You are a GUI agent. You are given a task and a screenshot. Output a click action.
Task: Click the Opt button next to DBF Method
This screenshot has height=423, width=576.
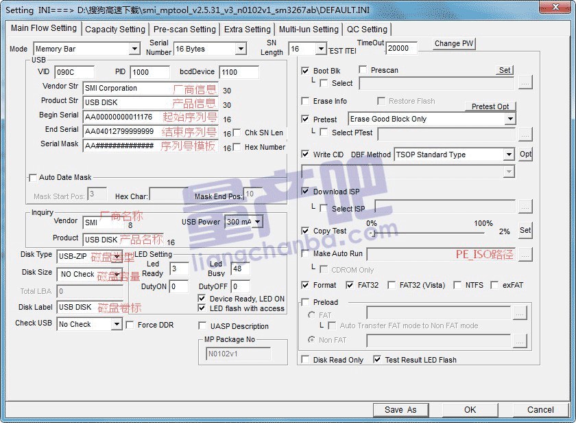525,154
